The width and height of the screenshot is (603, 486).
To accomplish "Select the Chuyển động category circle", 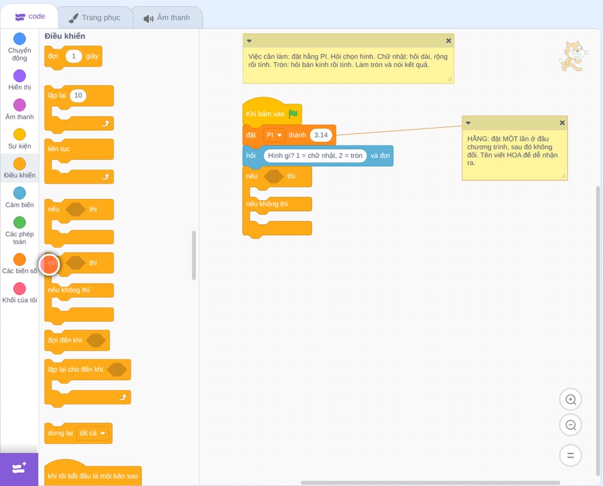I will (20, 39).
